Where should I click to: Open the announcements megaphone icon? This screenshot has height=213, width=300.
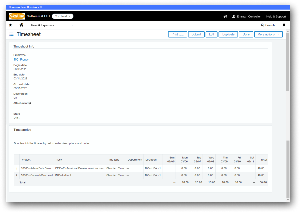coord(225,17)
